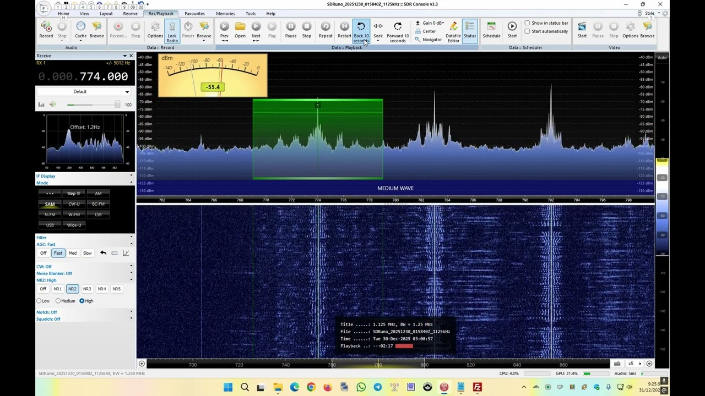Enable Repeat playback
Screen dimensions: 705x396
(326, 30)
